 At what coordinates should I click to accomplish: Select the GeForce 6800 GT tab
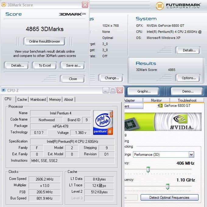[174, 106]
